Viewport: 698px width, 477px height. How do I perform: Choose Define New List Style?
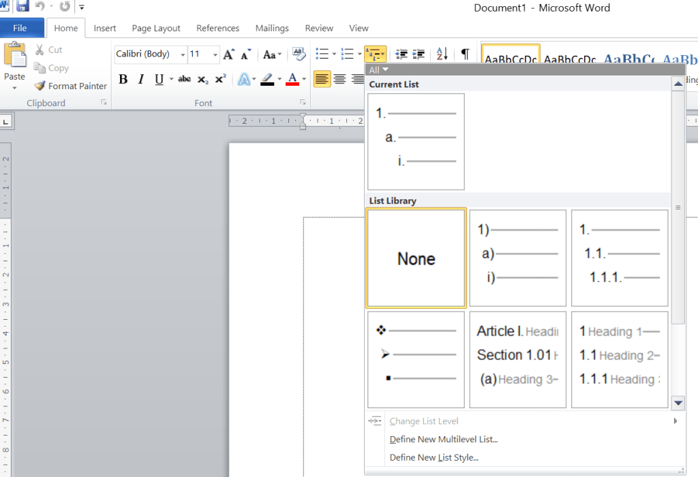pos(434,458)
